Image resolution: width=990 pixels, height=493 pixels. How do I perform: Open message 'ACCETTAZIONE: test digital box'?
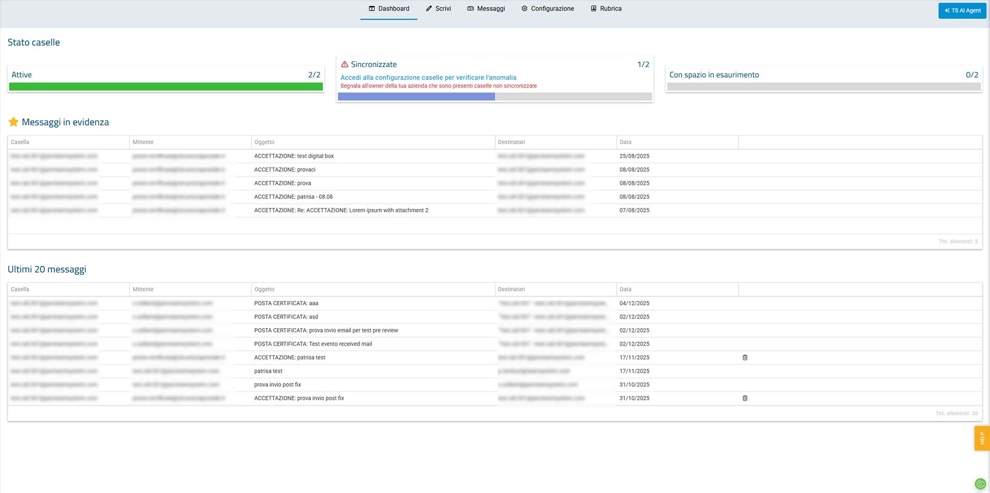[x=294, y=156]
